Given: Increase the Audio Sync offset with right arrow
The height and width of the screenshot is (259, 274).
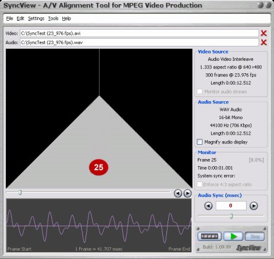Looking at the screenshot, I should tap(254, 206).
